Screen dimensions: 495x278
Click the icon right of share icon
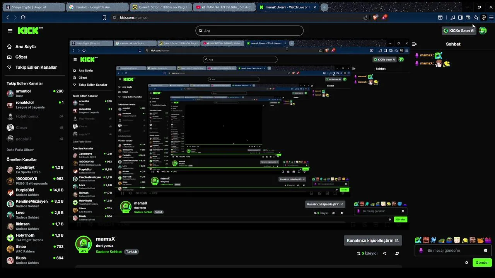(397, 253)
